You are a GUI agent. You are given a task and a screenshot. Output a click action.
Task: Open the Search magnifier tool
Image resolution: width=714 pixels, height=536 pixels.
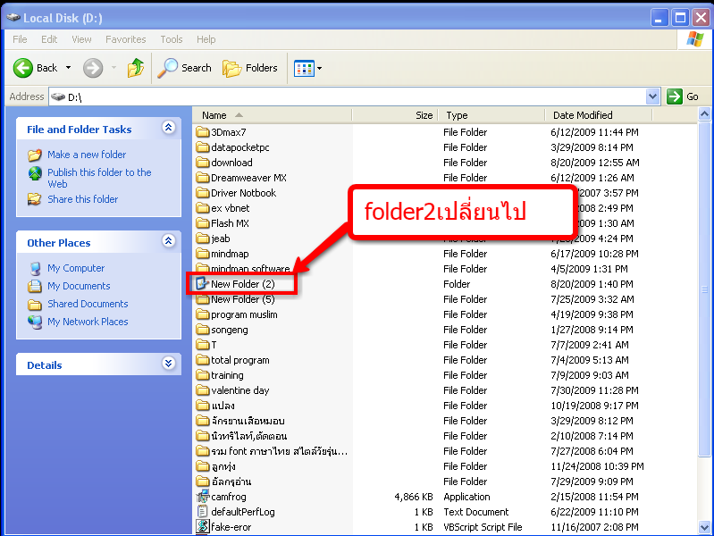point(168,68)
